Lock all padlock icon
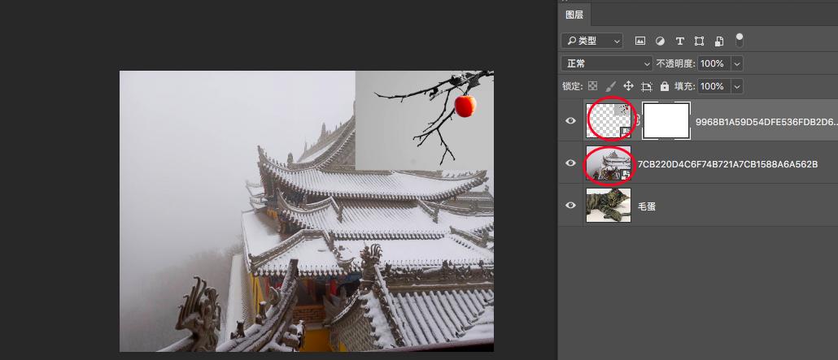Viewport: 838px width, 360px height. (x=665, y=86)
